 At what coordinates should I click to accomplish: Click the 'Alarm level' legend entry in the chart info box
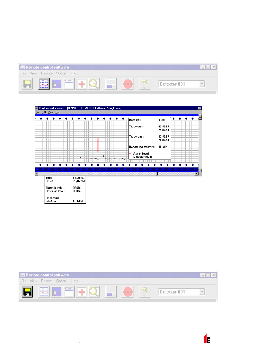click(x=141, y=154)
